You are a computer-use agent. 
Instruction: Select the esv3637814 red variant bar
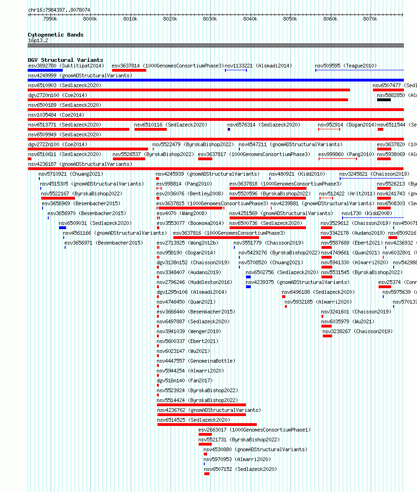[129, 70]
